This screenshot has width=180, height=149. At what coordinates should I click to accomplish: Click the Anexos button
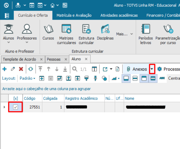(x=137, y=69)
